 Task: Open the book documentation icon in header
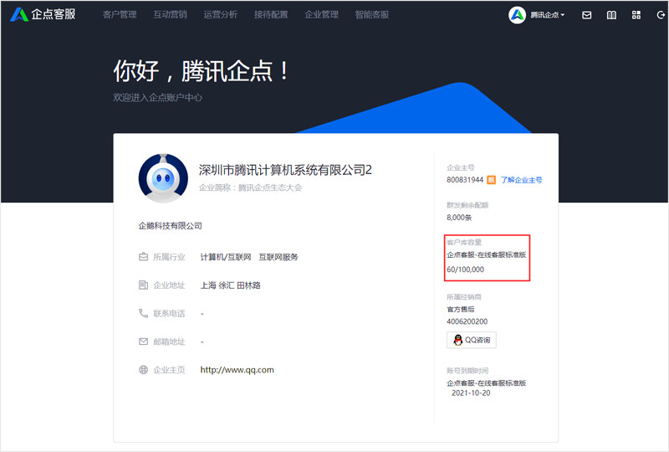pyautogui.click(x=611, y=15)
